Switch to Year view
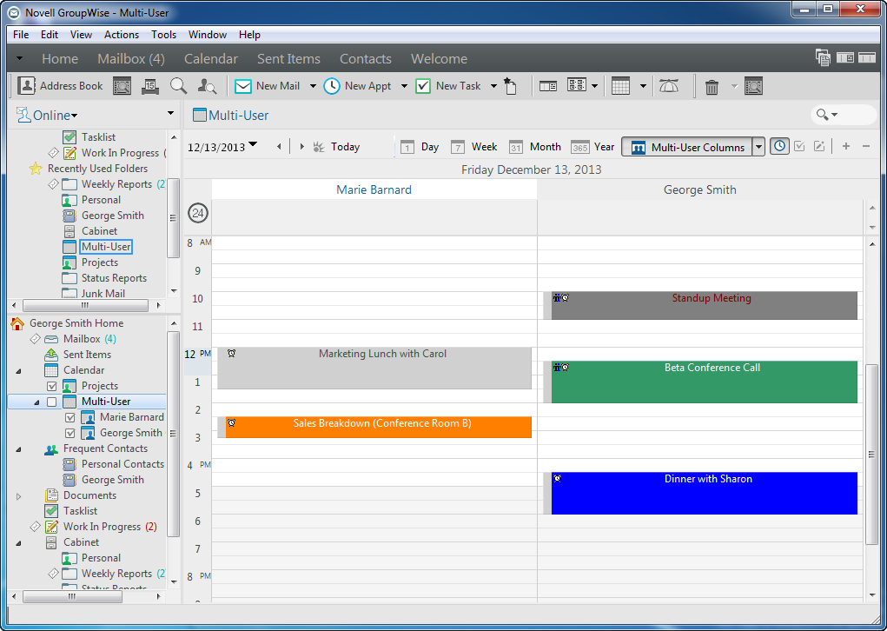This screenshot has height=631, width=887. pyautogui.click(x=592, y=147)
